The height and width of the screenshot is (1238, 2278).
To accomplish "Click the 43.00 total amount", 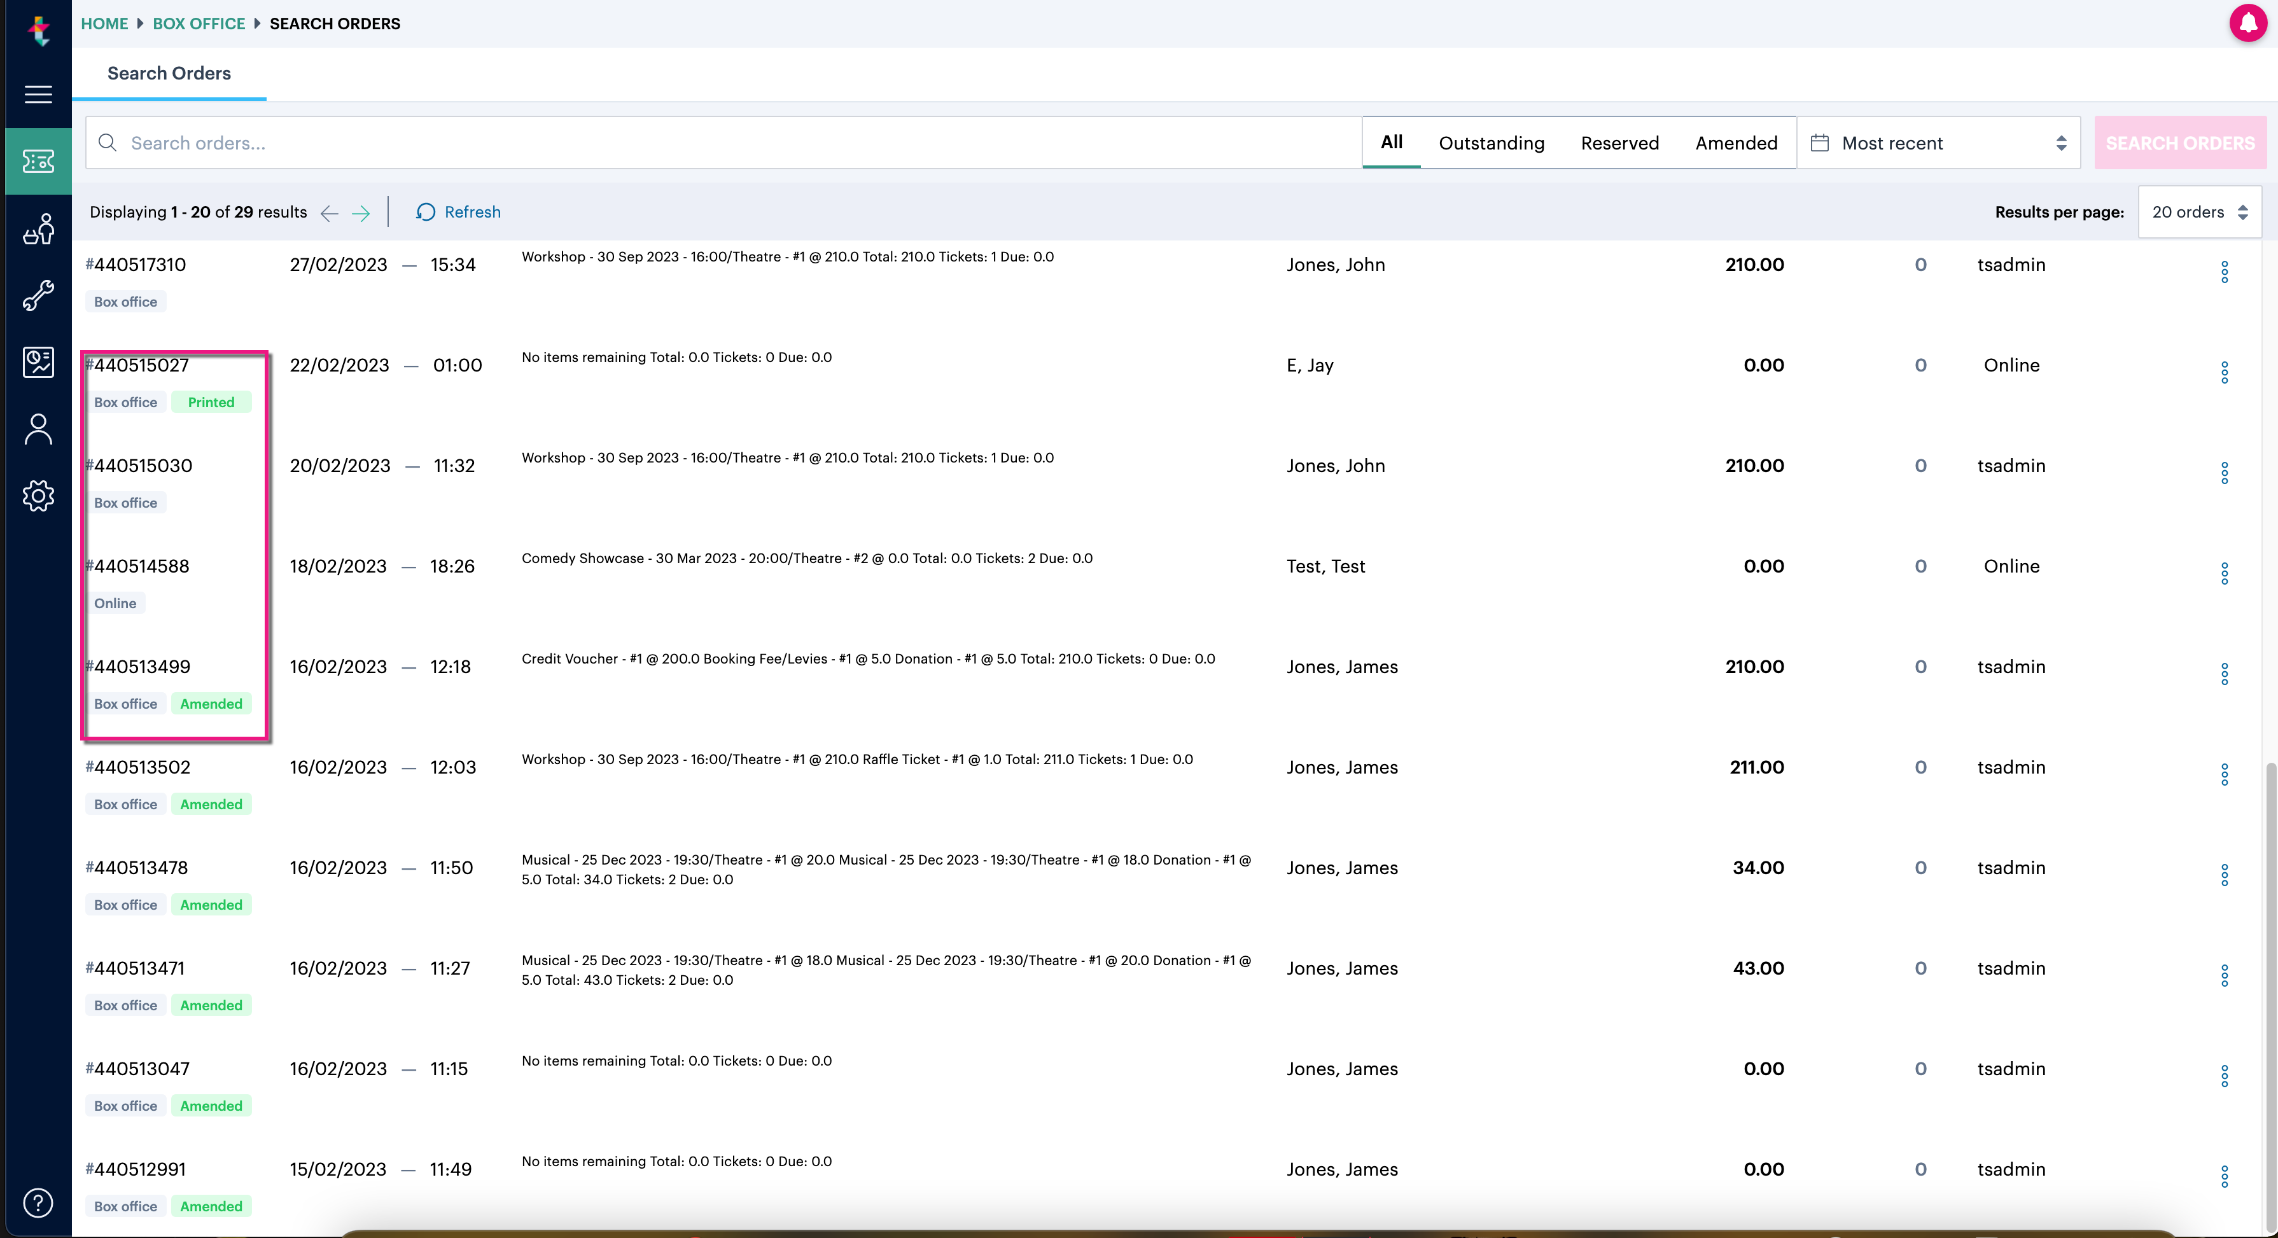I will 1758,968.
